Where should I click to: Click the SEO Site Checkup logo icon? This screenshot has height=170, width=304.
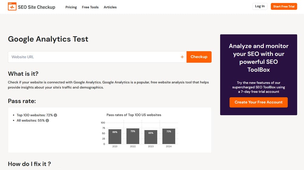[12, 6]
